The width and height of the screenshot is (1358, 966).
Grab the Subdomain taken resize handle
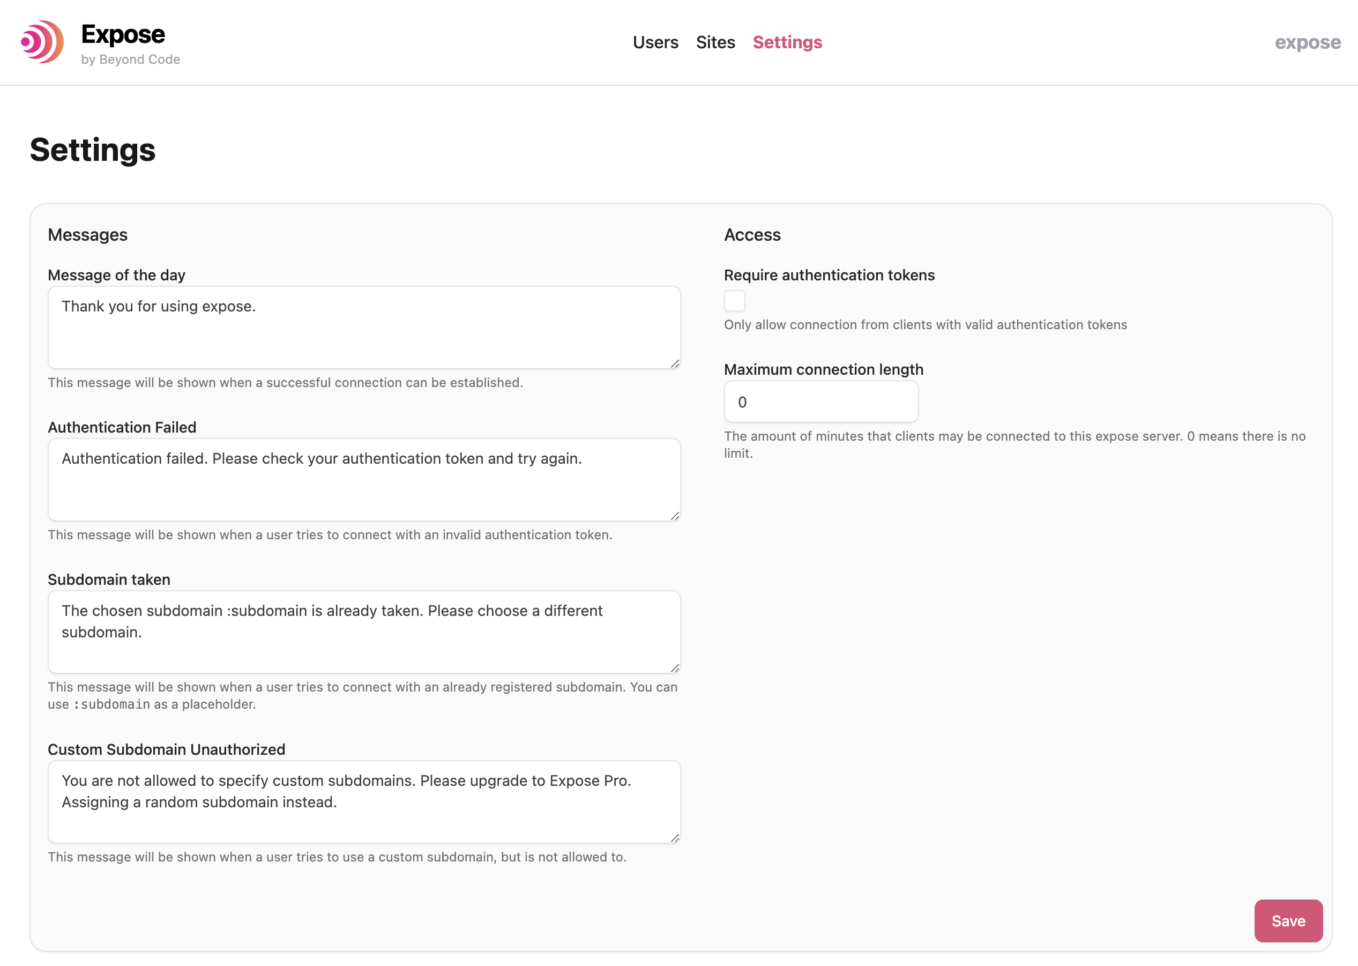[675, 668]
